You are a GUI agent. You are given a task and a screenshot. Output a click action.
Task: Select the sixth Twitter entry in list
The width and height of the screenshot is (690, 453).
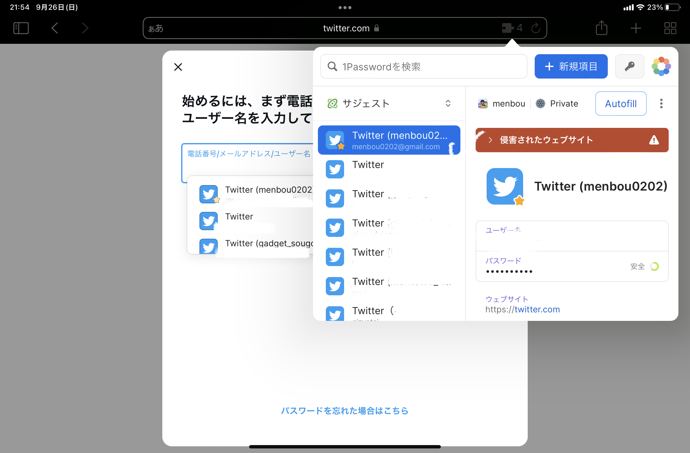click(389, 286)
